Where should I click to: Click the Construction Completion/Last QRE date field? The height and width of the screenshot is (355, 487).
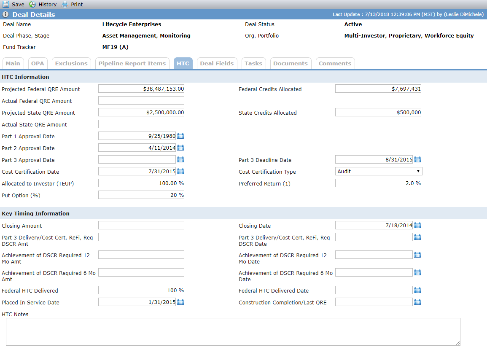point(374,302)
